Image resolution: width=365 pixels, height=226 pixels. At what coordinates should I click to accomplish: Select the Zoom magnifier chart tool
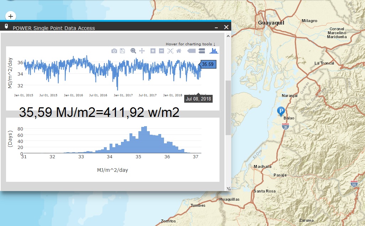tap(133, 51)
